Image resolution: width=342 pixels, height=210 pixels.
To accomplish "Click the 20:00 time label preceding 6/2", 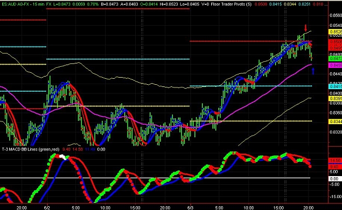I will (21, 208).
